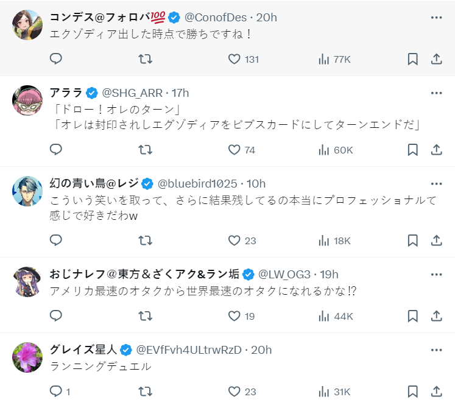The height and width of the screenshot is (408, 455).
Task: Open the purple flower avatar profile
Action: click(x=27, y=357)
